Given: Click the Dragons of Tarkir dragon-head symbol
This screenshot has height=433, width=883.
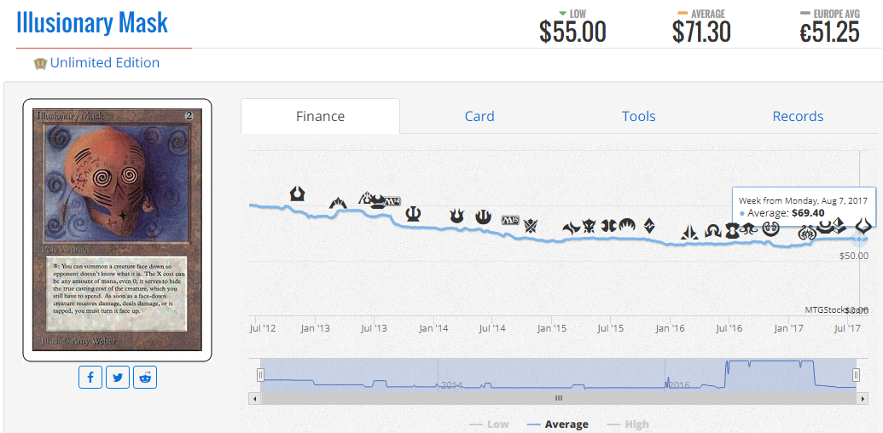Looking at the screenshot, I should (x=590, y=227).
